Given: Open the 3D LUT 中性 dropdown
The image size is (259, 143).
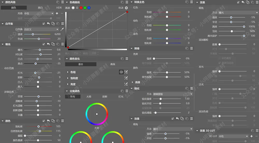Looking at the screenshot, I should click(233, 136).
